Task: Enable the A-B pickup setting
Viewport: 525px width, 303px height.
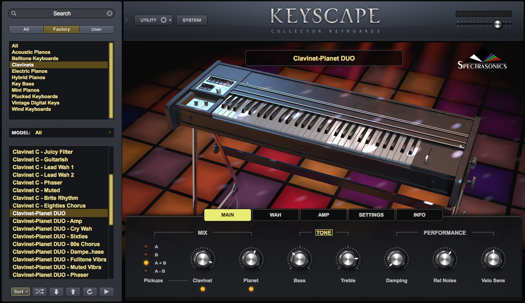Action: 146,271
